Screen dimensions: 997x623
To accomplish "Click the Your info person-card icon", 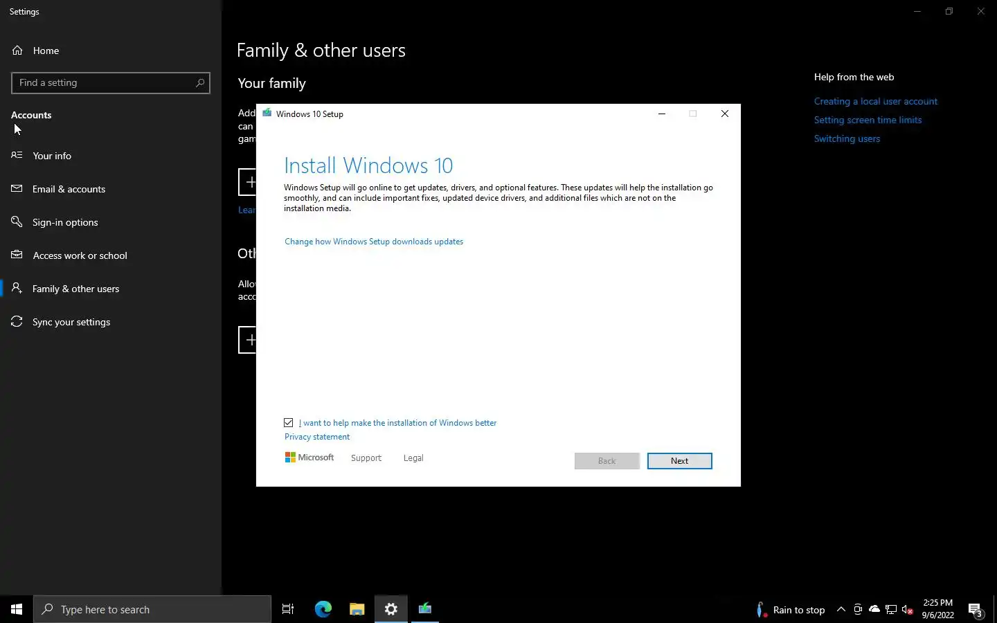I will click(x=17, y=155).
